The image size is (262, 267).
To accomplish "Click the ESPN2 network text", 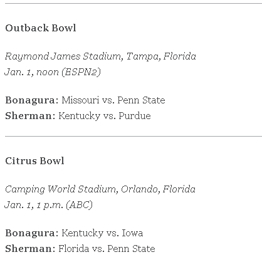I will coord(81,72).
